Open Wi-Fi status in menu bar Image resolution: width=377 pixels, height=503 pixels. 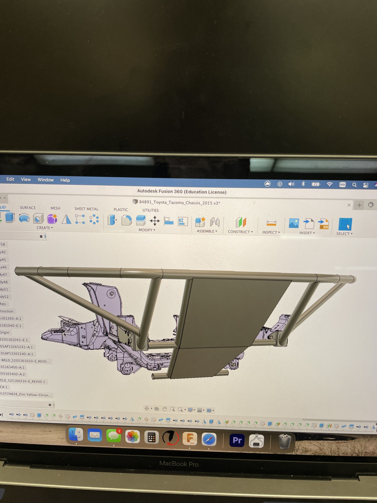[x=329, y=184]
